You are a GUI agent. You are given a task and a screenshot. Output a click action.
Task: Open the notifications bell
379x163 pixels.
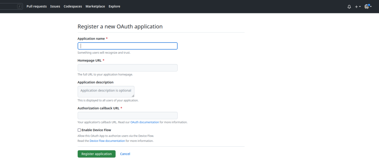(x=349, y=7)
